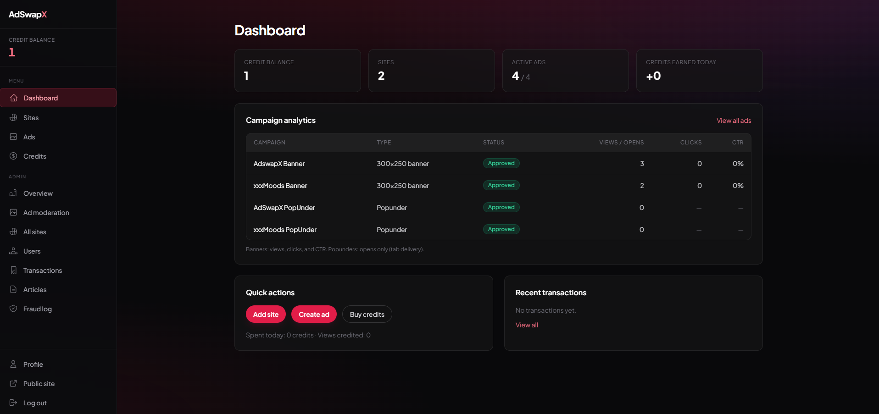Click the CAMPAIGN column header
This screenshot has width=879, height=414.
[x=269, y=143]
